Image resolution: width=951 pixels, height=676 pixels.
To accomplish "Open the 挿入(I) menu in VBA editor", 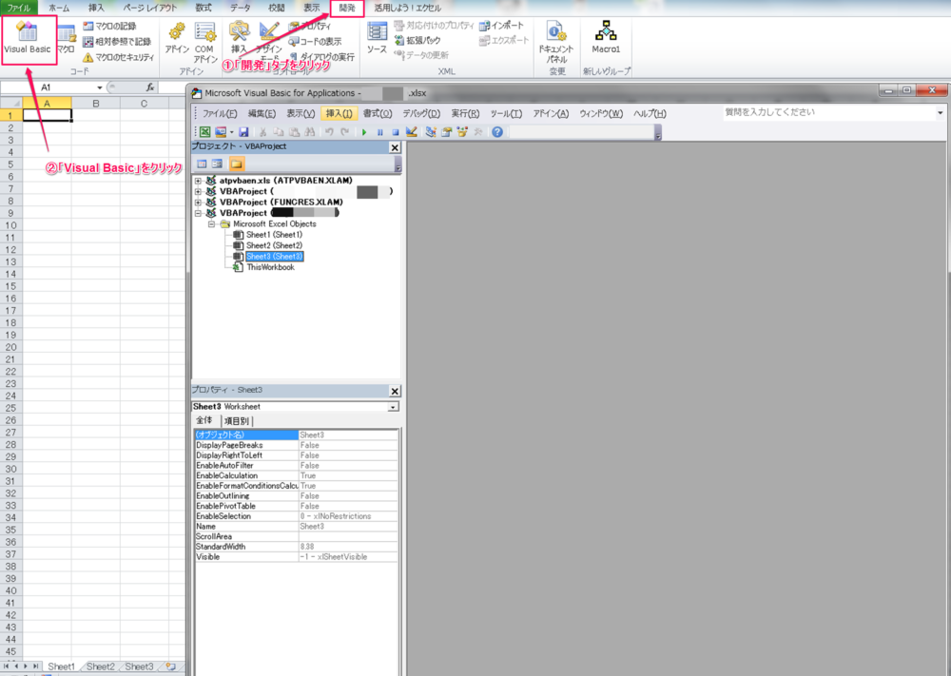I will [x=338, y=114].
